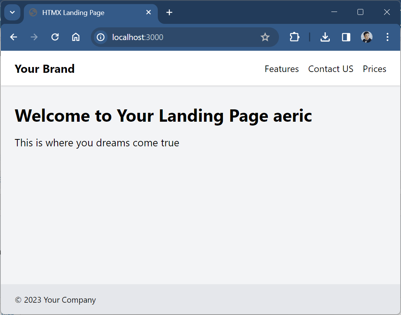Viewport: 401px width, 315px height.
Task: Open the profile avatar menu
Action: coord(367,37)
